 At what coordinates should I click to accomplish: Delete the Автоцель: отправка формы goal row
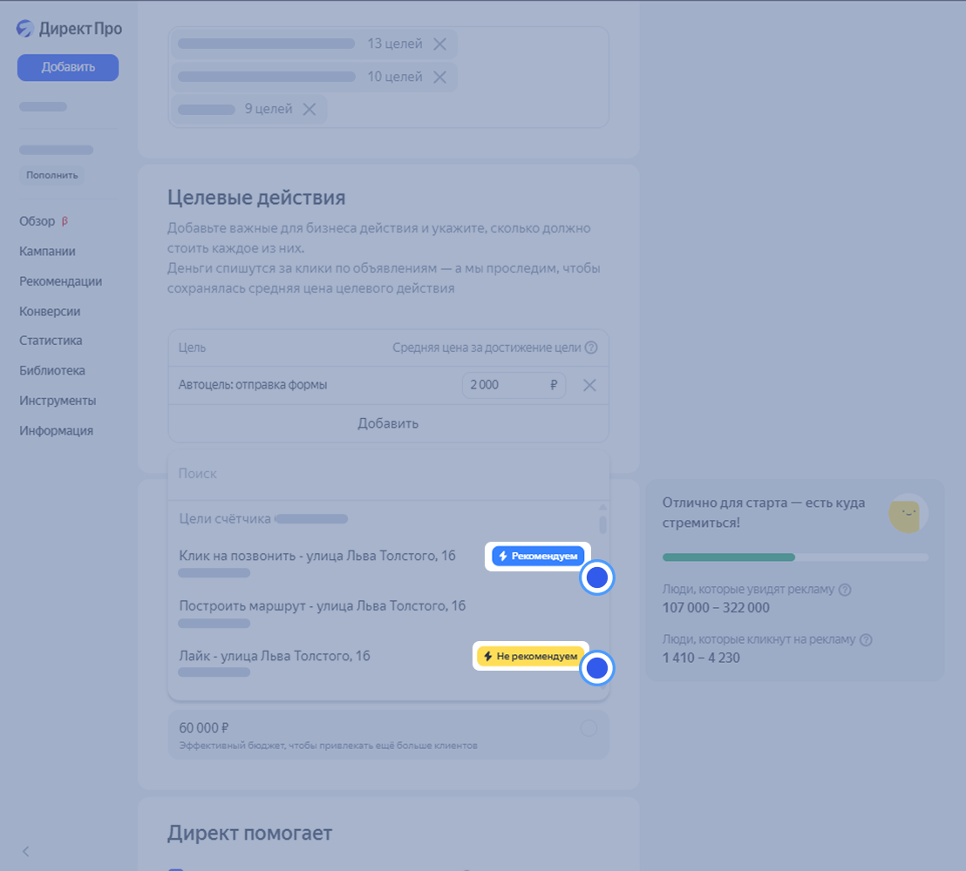click(x=589, y=385)
